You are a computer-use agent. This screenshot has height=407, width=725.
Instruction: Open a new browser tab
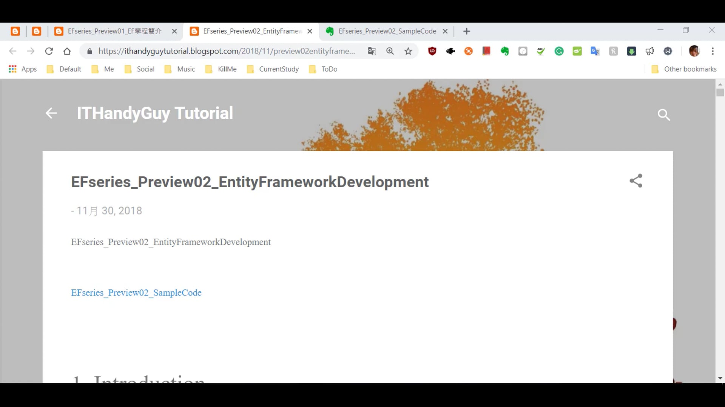point(467,31)
